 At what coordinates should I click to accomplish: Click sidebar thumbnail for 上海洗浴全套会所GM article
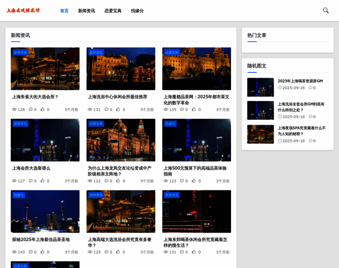click(x=260, y=110)
